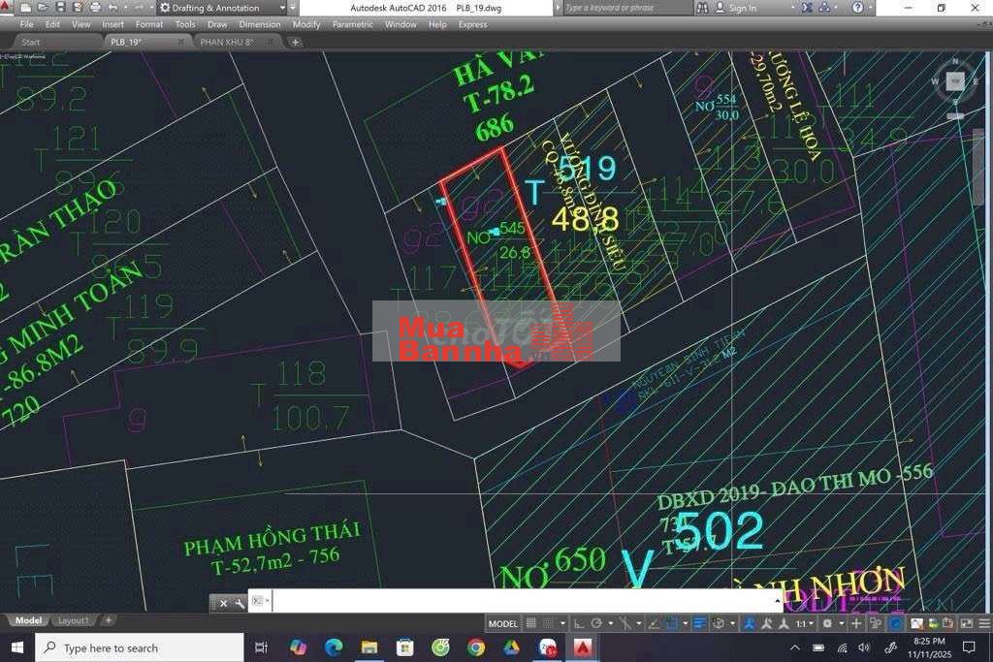The image size is (993, 662).
Task: Click the ViewCube in the drawing area
Action: 955,82
